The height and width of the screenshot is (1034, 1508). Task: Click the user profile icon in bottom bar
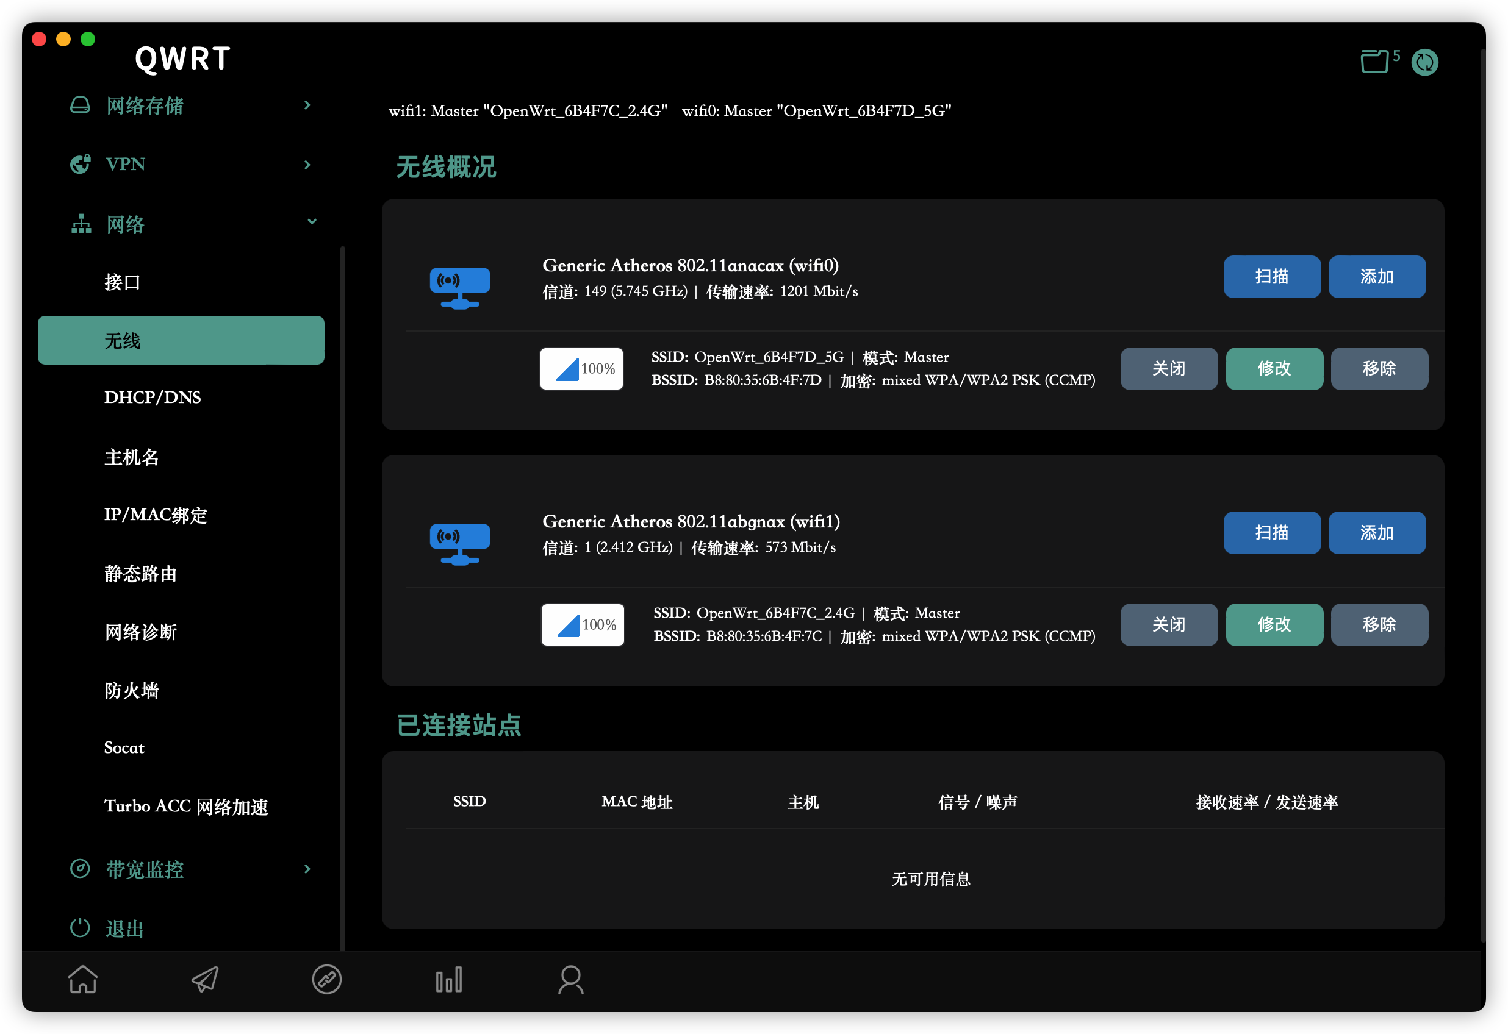pos(570,980)
